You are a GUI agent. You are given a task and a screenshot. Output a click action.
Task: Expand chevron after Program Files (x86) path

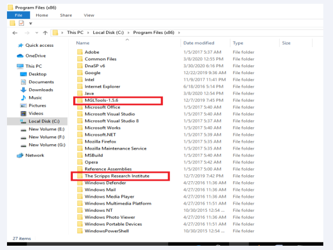(x=179, y=32)
